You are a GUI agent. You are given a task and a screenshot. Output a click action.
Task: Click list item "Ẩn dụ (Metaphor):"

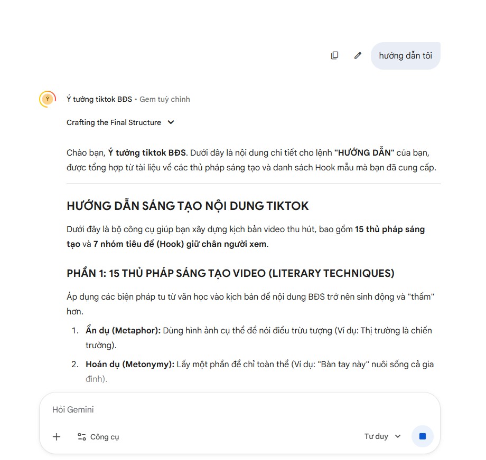click(x=123, y=331)
